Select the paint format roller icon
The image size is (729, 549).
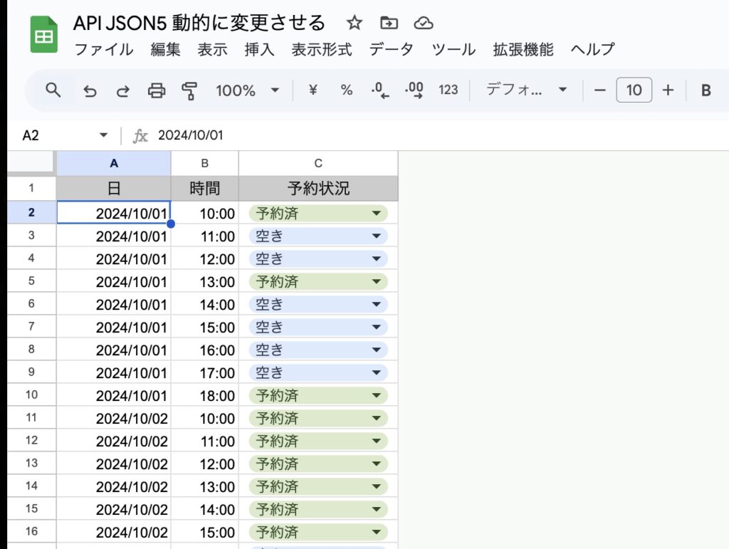(189, 90)
